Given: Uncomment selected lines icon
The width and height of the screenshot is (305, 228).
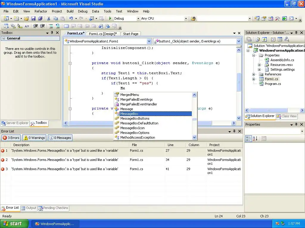Looking at the screenshot, I should pyautogui.click(x=57, y=26).
